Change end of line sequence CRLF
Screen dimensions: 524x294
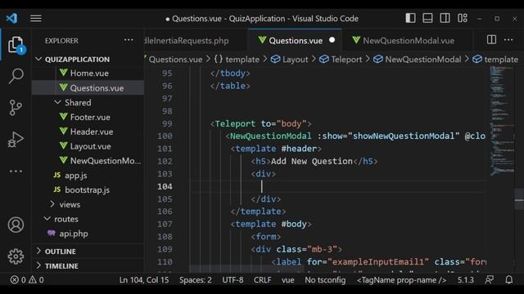(x=262, y=280)
